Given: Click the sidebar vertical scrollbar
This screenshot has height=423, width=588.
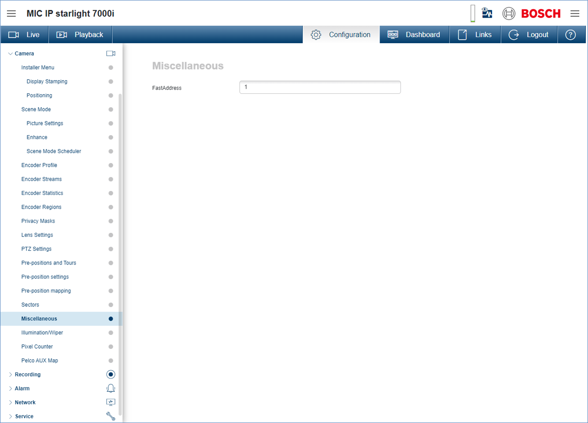Looking at the screenshot, I should pyautogui.click(x=120, y=255).
